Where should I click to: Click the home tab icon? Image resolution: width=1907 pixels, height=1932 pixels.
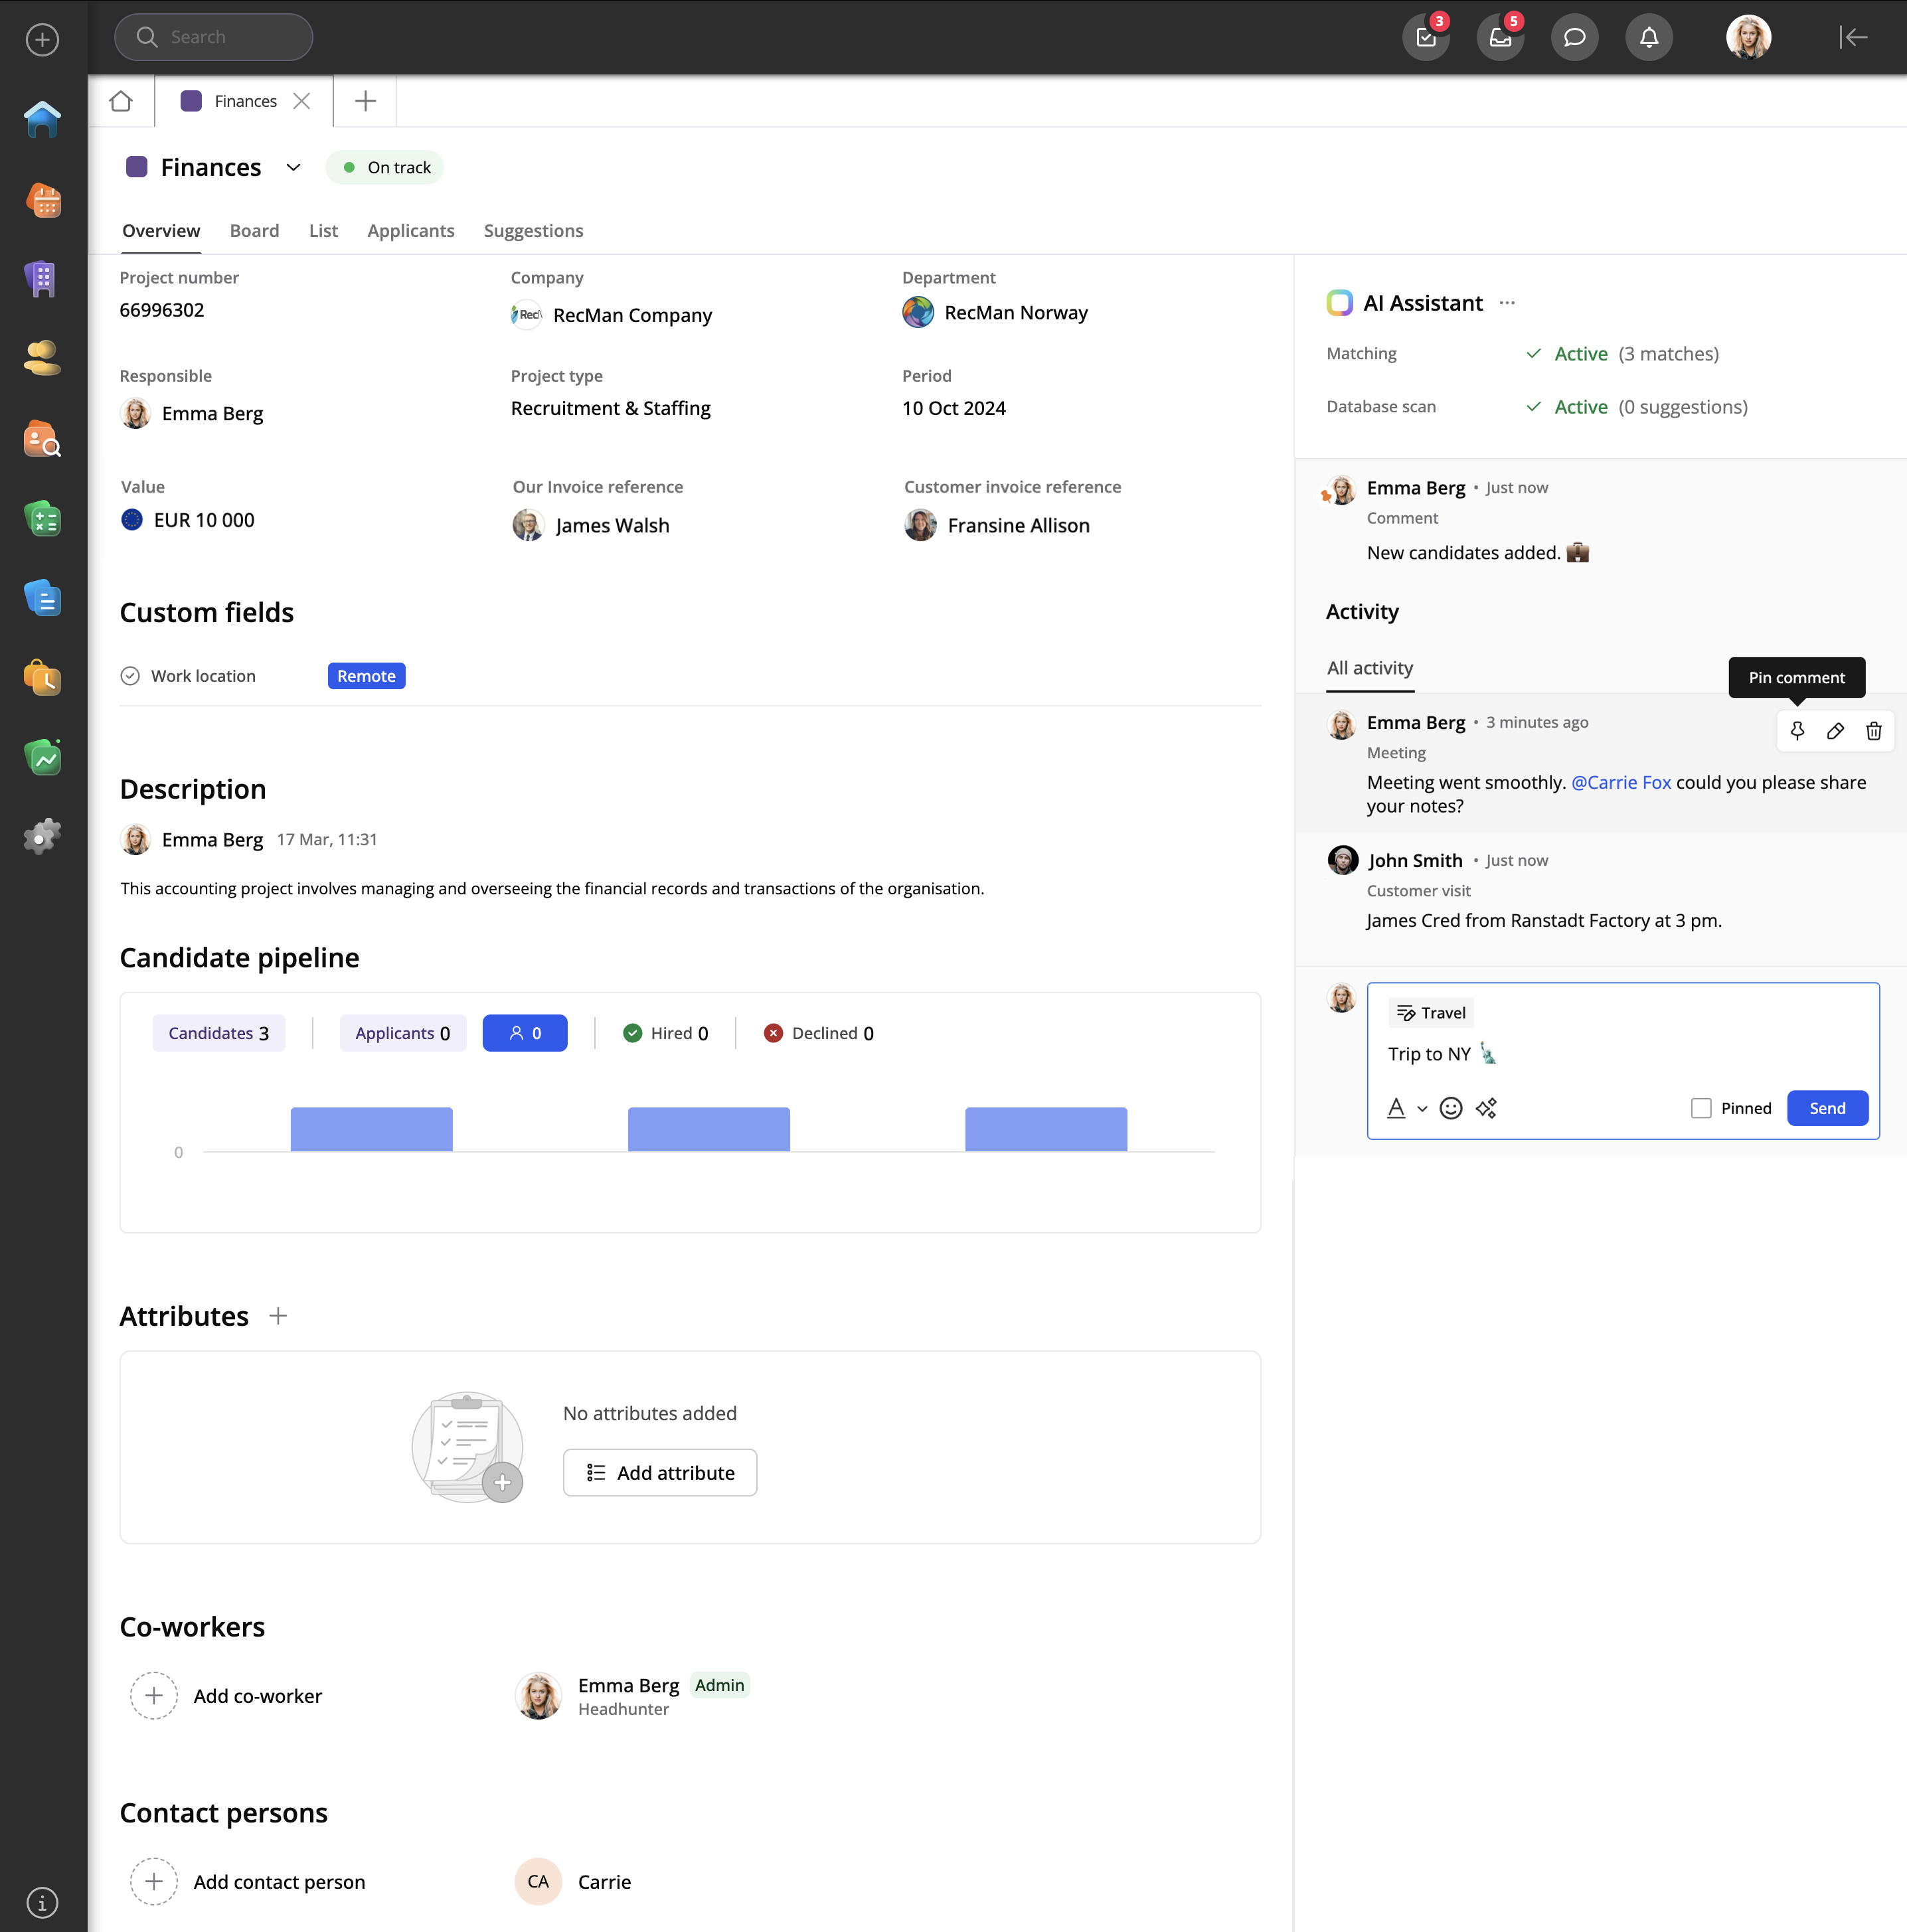121,101
